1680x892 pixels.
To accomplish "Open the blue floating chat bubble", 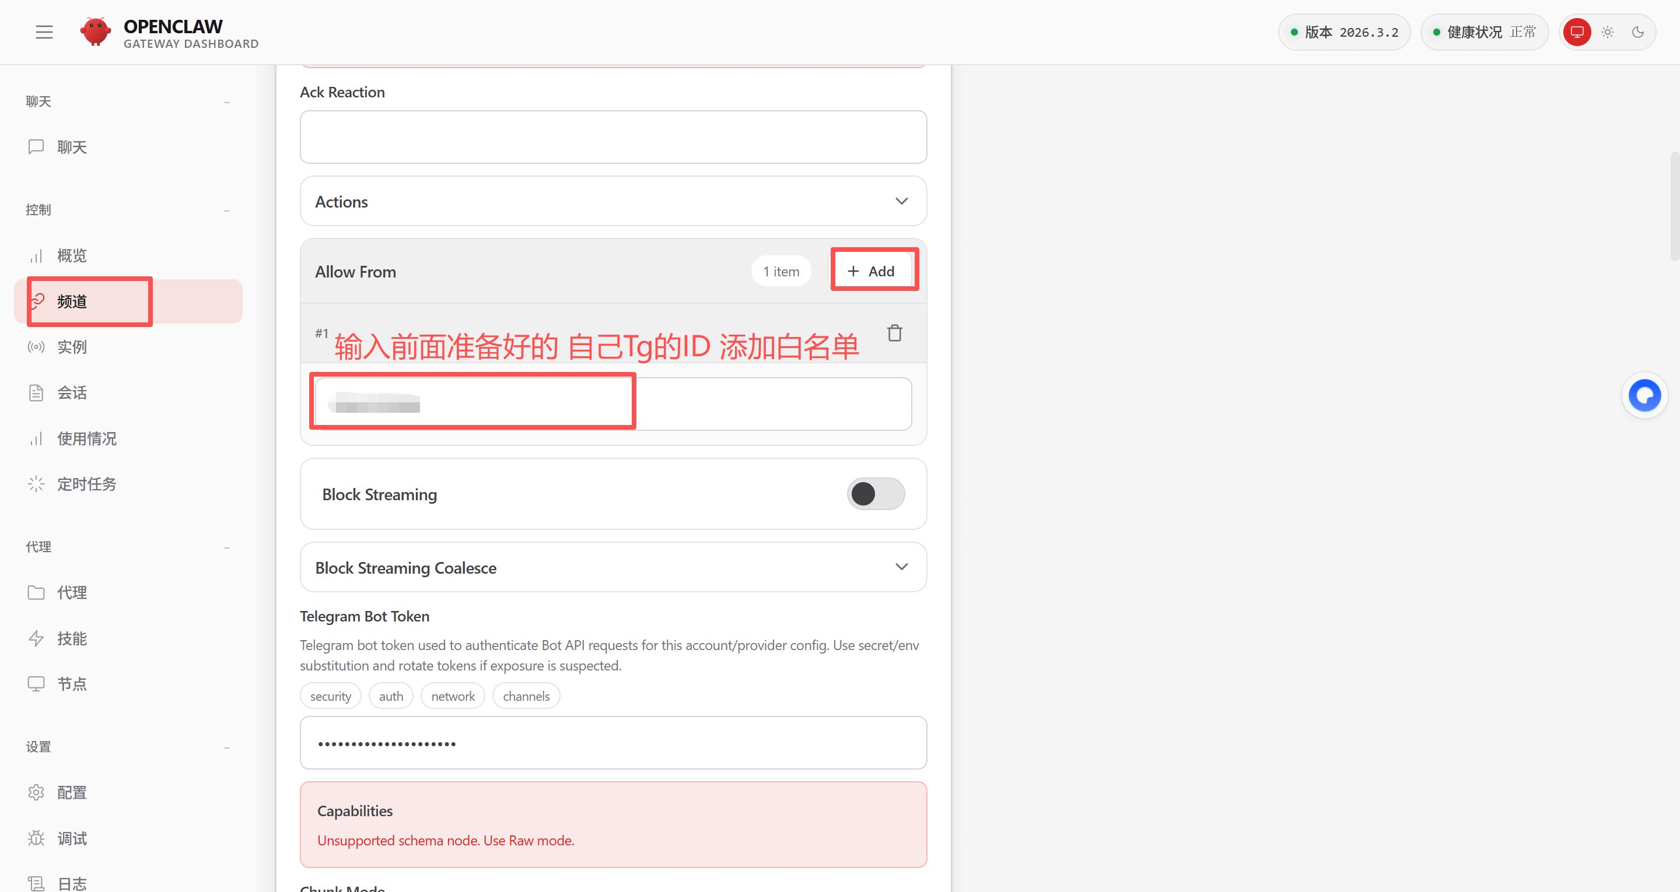I will pyautogui.click(x=1644, y=395).
